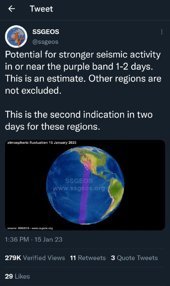
Task: Show the 29 Likes list
Action: pos(17,276)
